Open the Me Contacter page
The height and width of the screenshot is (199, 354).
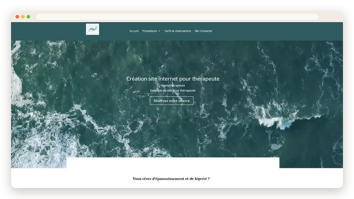tap(204, 31)
